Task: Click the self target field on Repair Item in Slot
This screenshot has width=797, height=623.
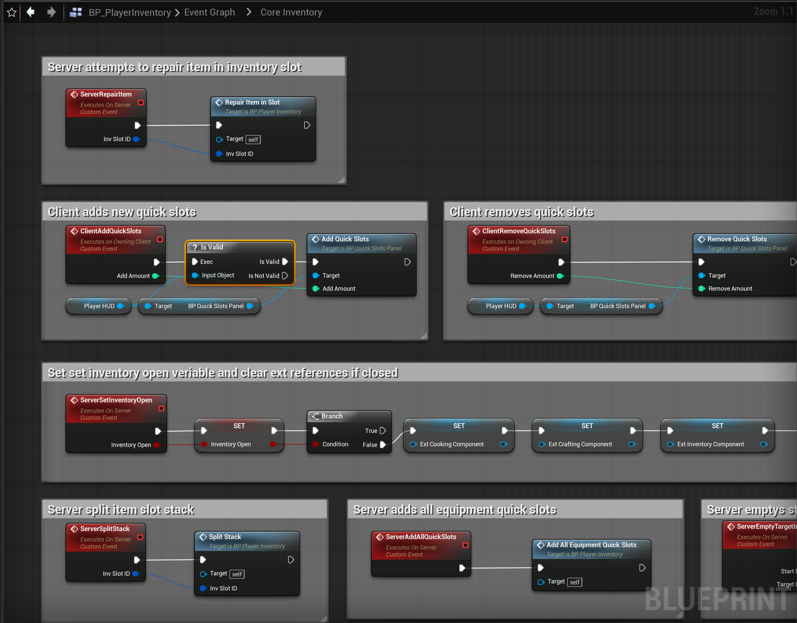Action: 253,139
